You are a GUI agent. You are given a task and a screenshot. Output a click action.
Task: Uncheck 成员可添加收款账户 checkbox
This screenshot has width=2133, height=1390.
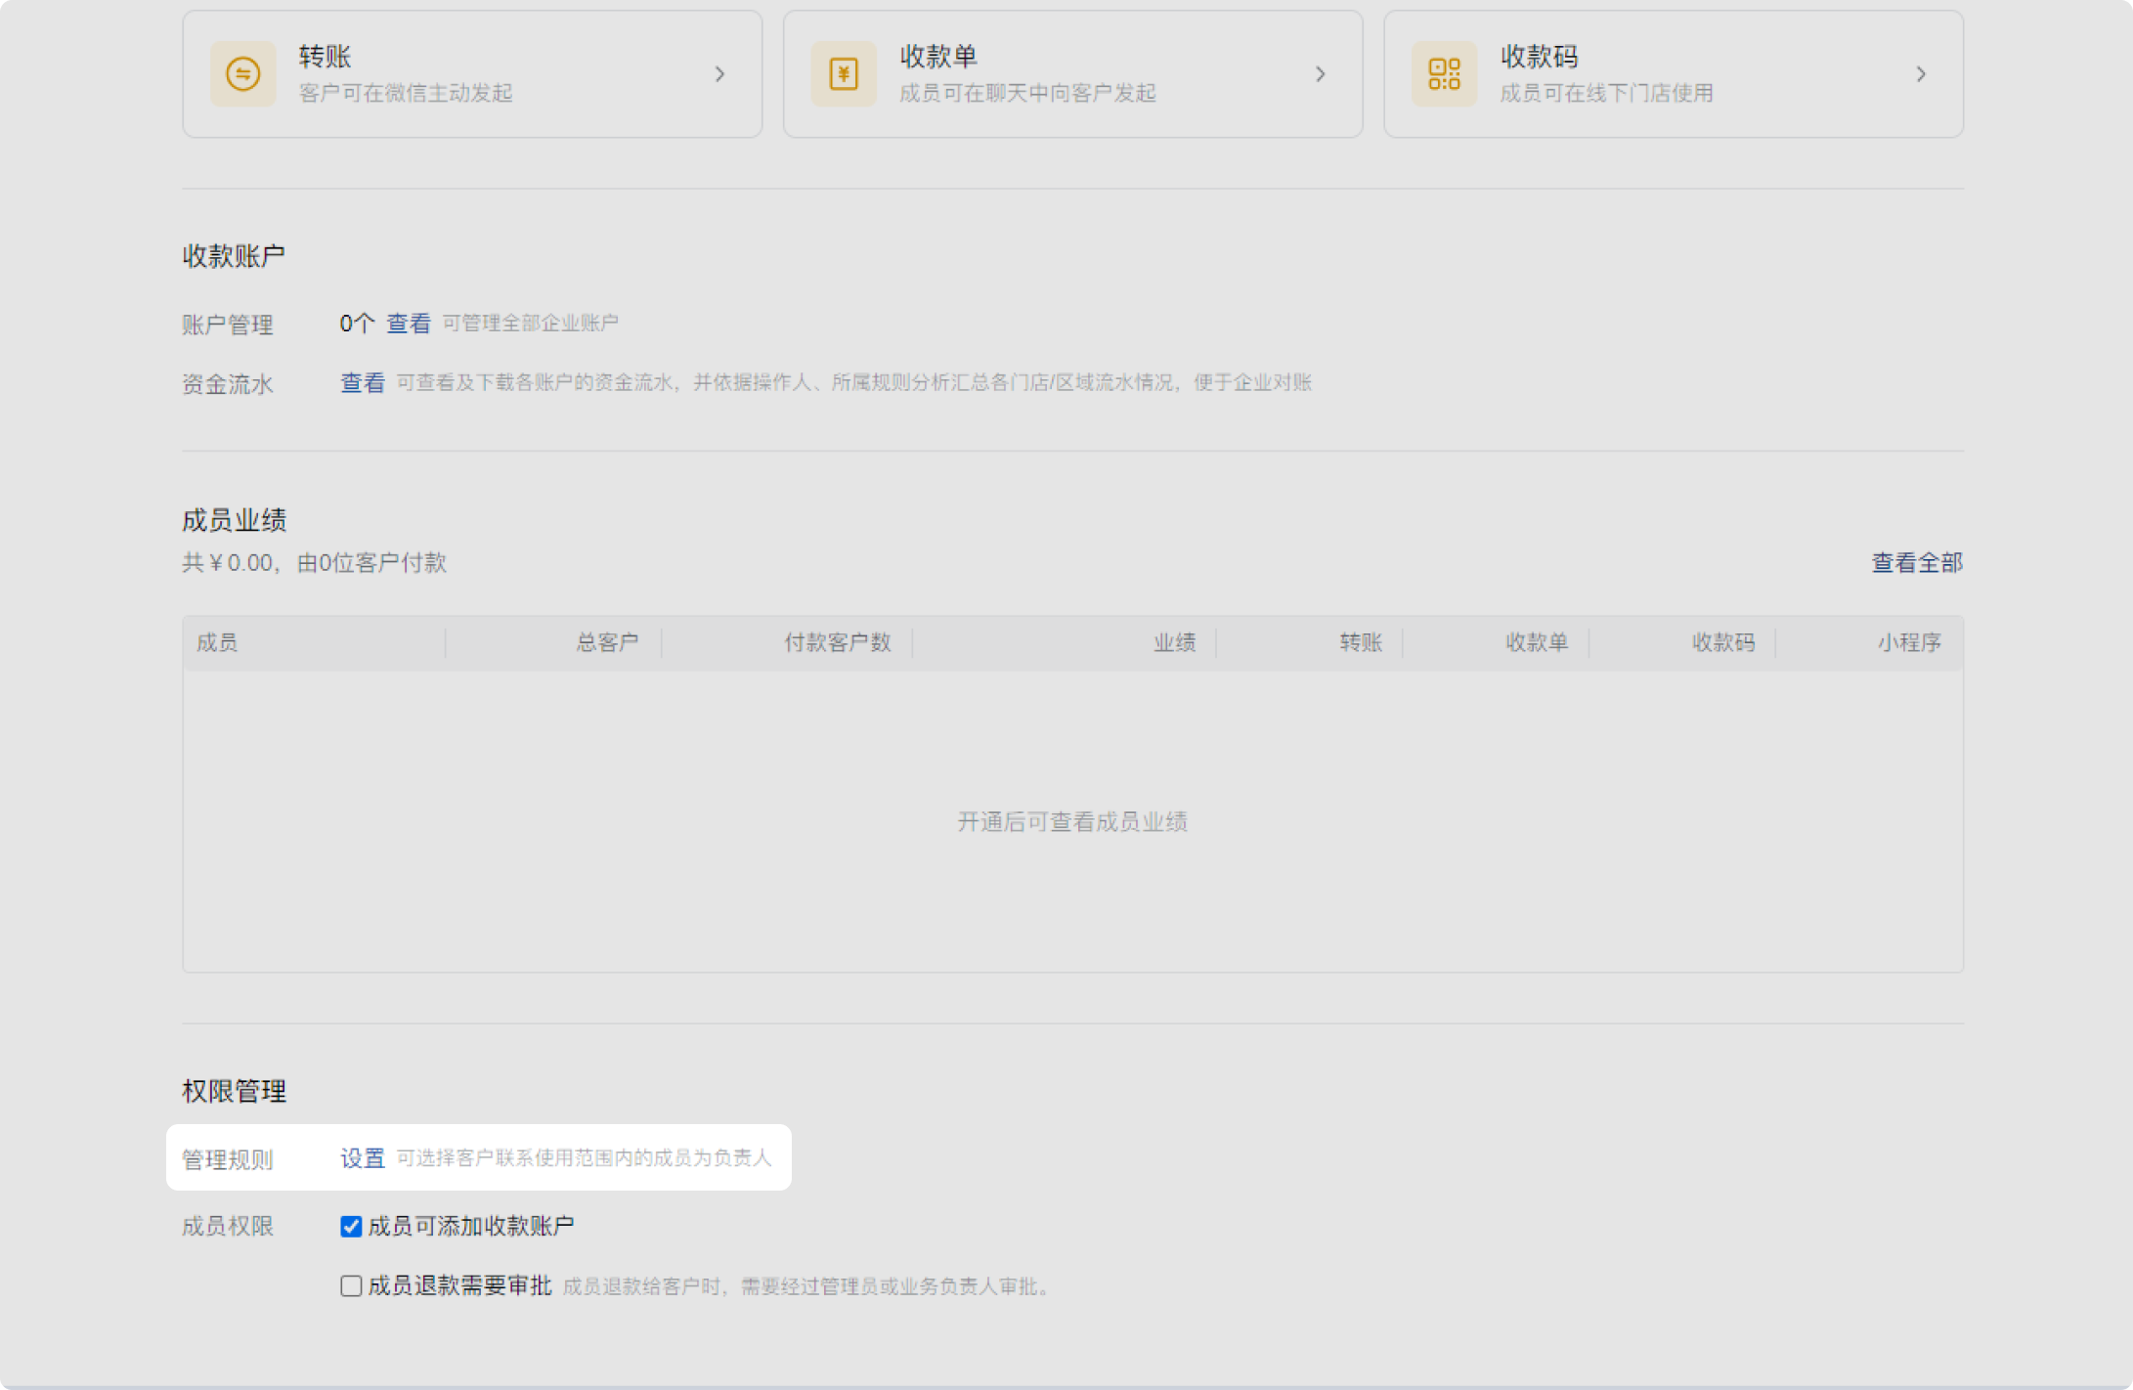(351, 1226)
